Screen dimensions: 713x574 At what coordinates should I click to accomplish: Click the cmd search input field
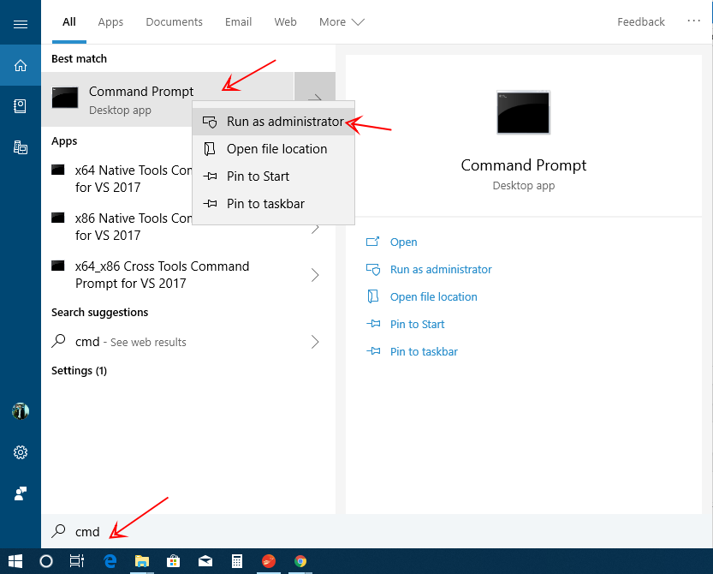click(x=377, y=531)
